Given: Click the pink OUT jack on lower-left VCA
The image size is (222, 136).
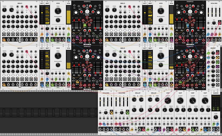Looking at the screenshot, I should (x=69, y=85).
